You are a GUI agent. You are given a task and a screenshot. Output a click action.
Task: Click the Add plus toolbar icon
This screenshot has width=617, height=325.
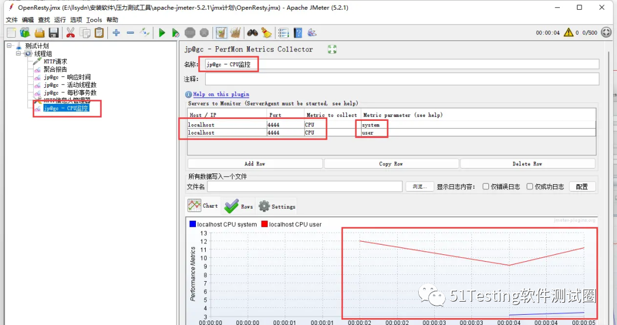(x=116, y=33)
